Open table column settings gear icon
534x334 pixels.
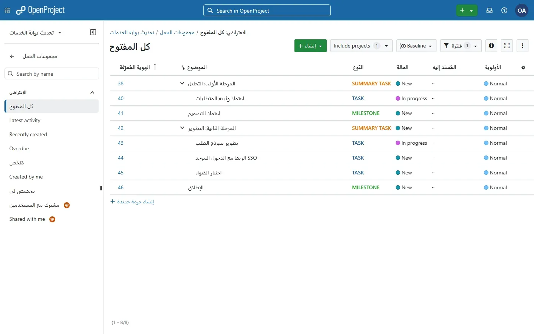523,68
